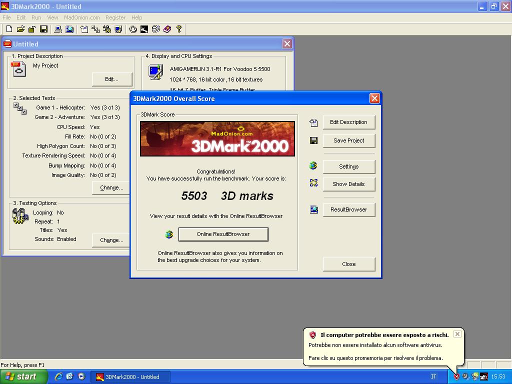Dismiss the security warning balloon
The height and width of the screenshot is (384, 512).
coord(457,334)
